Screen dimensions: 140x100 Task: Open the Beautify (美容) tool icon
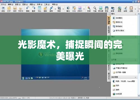[x=106, y=9]
